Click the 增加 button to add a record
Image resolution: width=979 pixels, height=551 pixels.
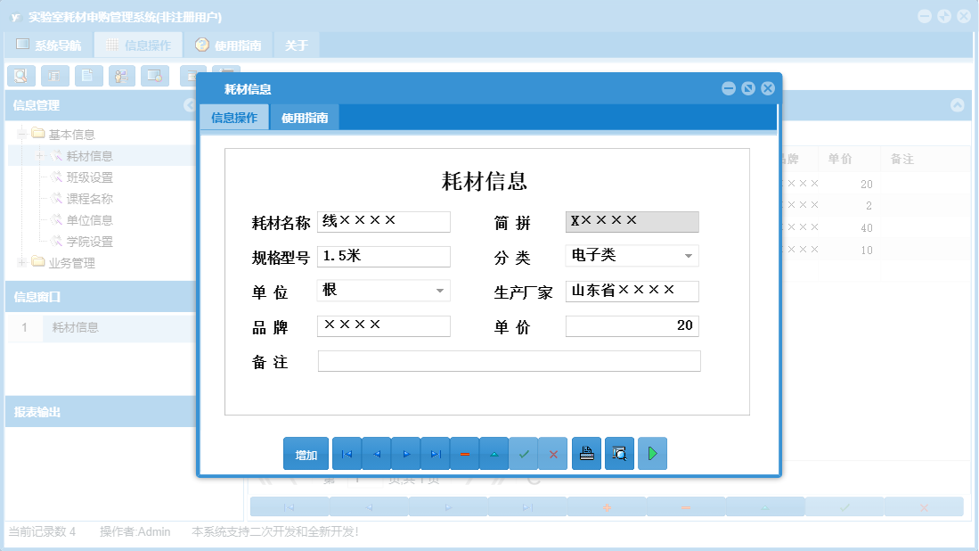pyautogui.click(x=304, y=453)
